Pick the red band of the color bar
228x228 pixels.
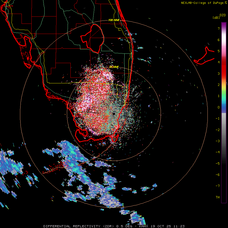[x=224, y=70]
